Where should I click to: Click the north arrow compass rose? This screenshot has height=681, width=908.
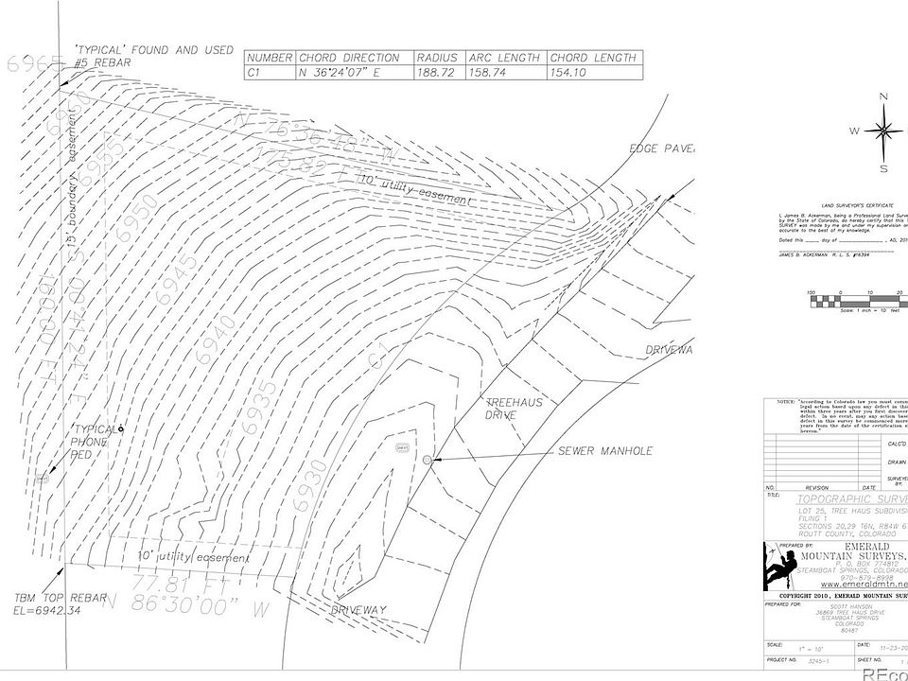884,131
